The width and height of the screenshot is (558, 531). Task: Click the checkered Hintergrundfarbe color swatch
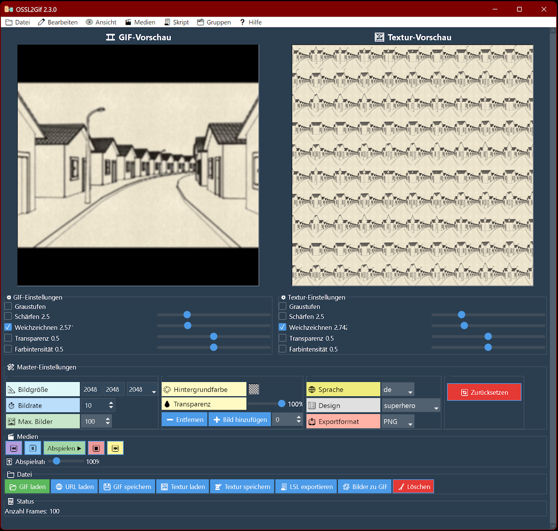[254, 389]
